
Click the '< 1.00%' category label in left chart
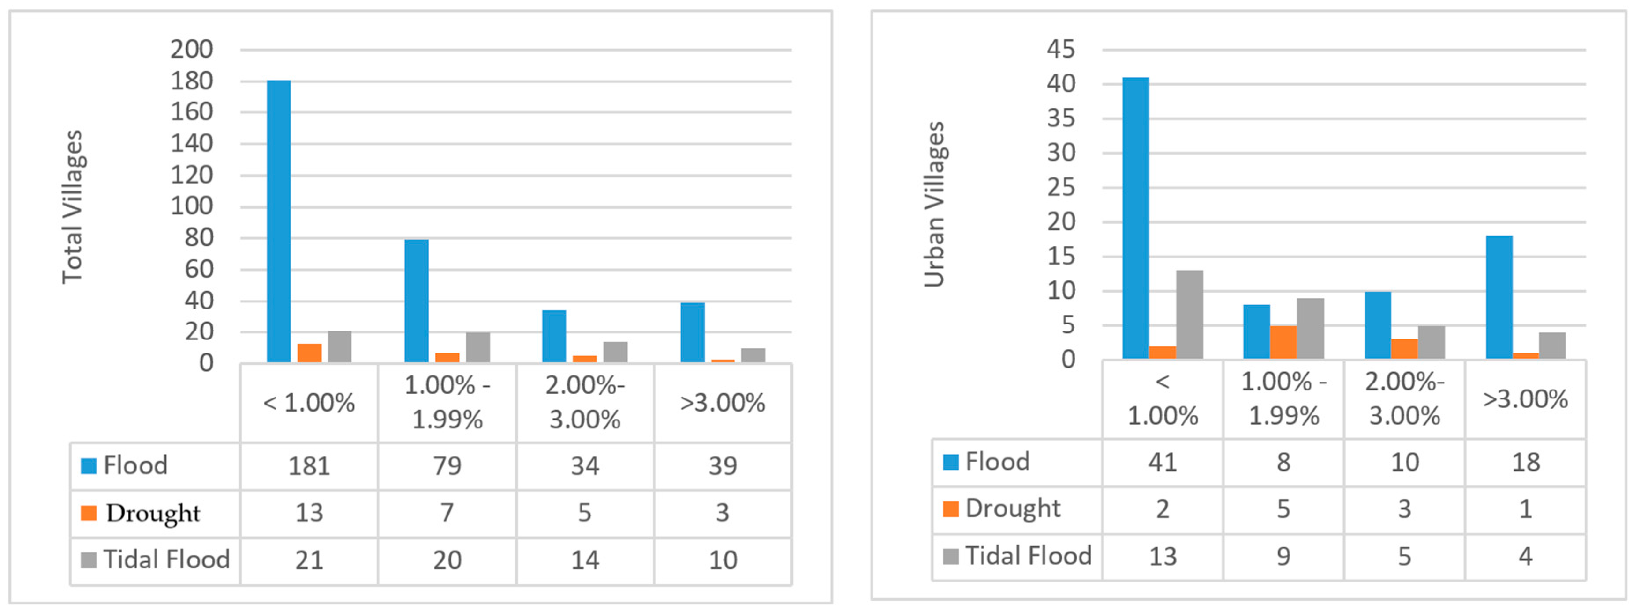pos(309,403)
